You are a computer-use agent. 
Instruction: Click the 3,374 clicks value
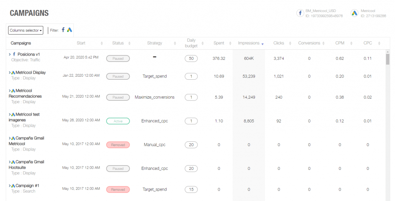coord(279,59)
